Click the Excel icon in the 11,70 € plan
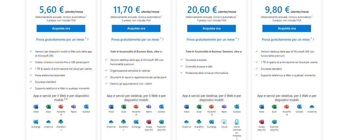350x140 pixels. tap(123, 107)
